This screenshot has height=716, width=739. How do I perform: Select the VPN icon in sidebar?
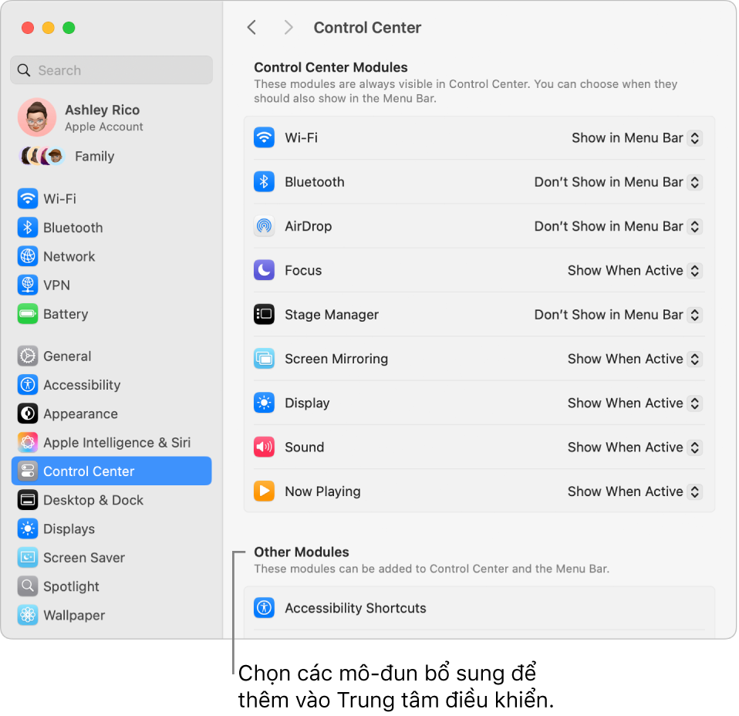point(28,285)
